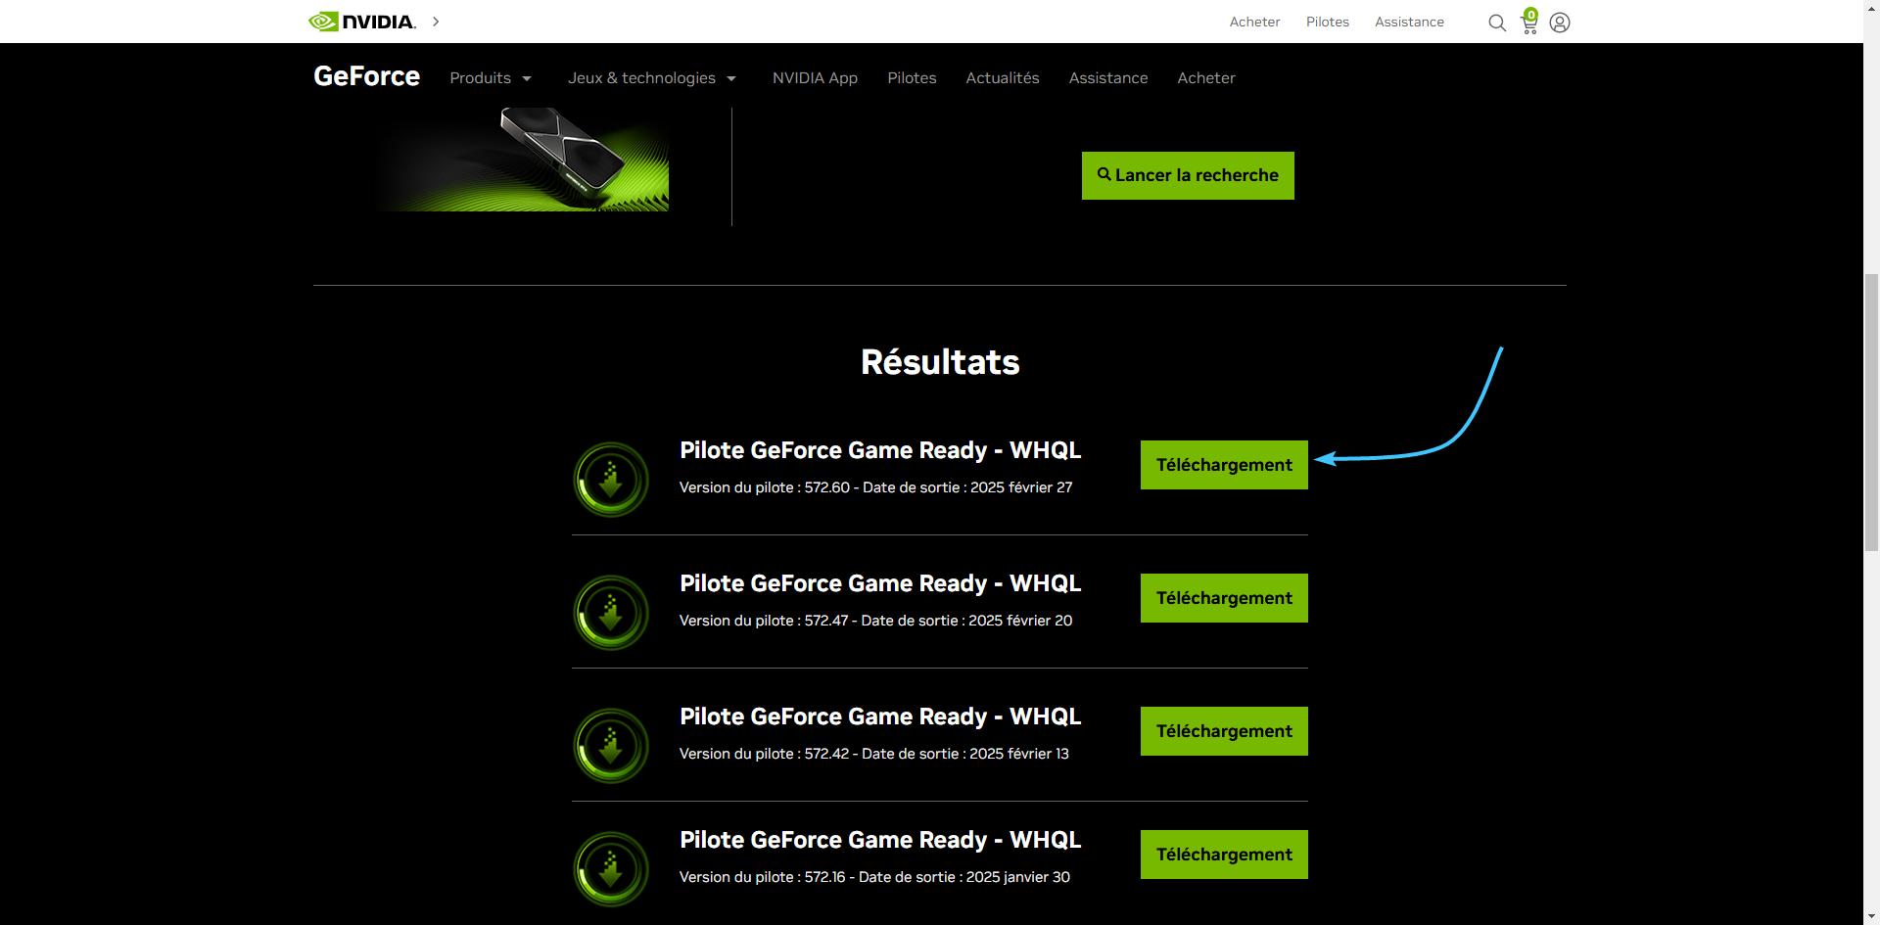
Task: Click the title of the 572.16 driver
Action: (x=880, y=840)
